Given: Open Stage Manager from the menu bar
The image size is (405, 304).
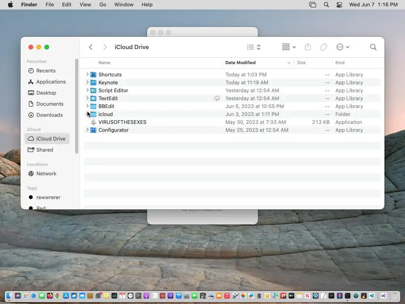Looking at the screenshot, I should 312,5.
